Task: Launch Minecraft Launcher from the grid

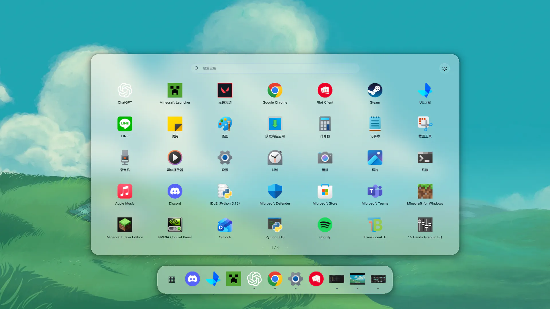Action: (175, 90)
